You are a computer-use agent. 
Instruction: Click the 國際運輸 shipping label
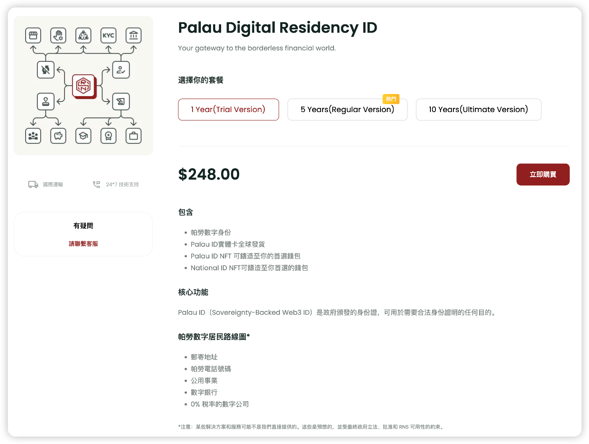click(x=53, y=185)
